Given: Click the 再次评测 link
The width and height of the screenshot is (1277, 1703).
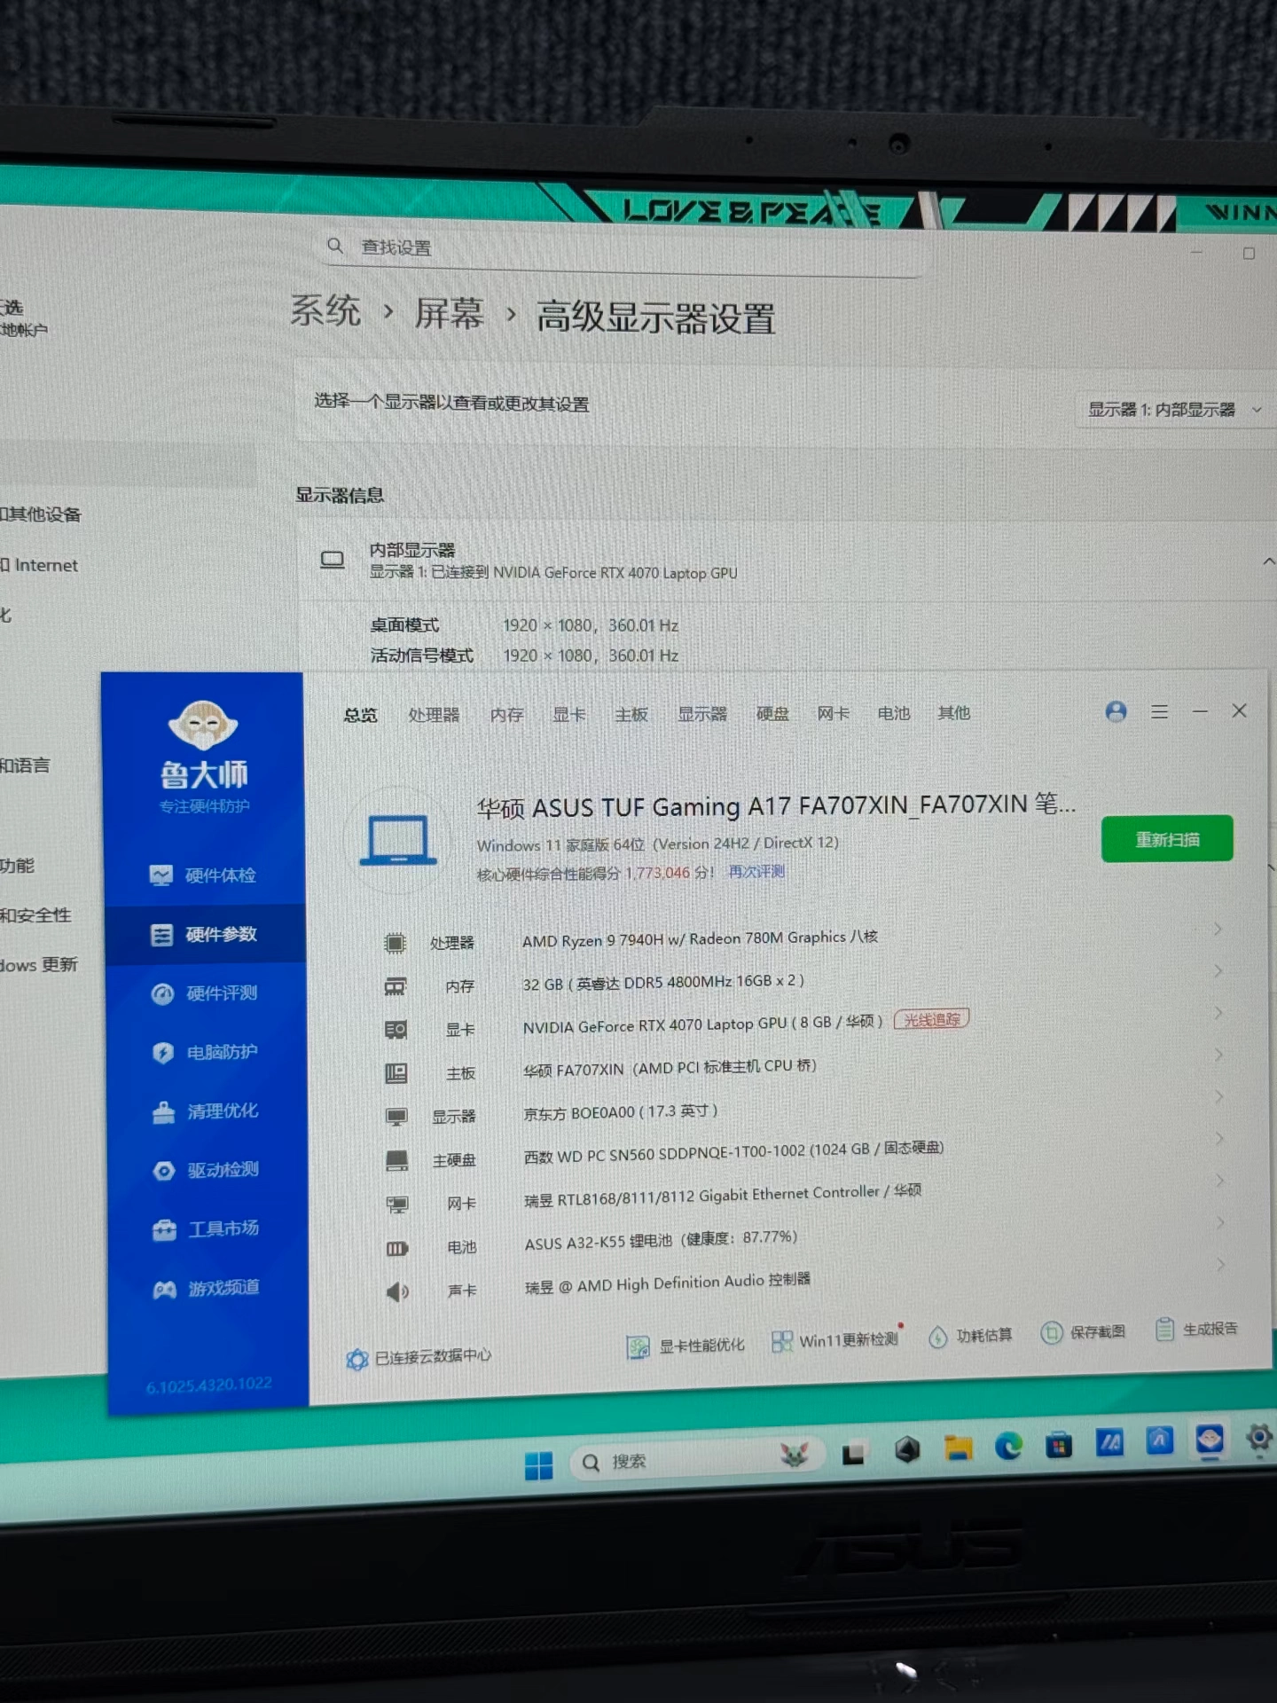Looking at the screenshot, I should [756, 872].
